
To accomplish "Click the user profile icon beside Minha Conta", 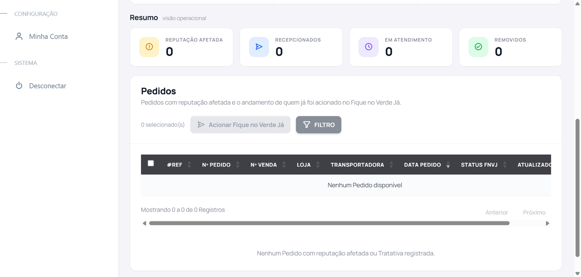I will tap(19, 36).
